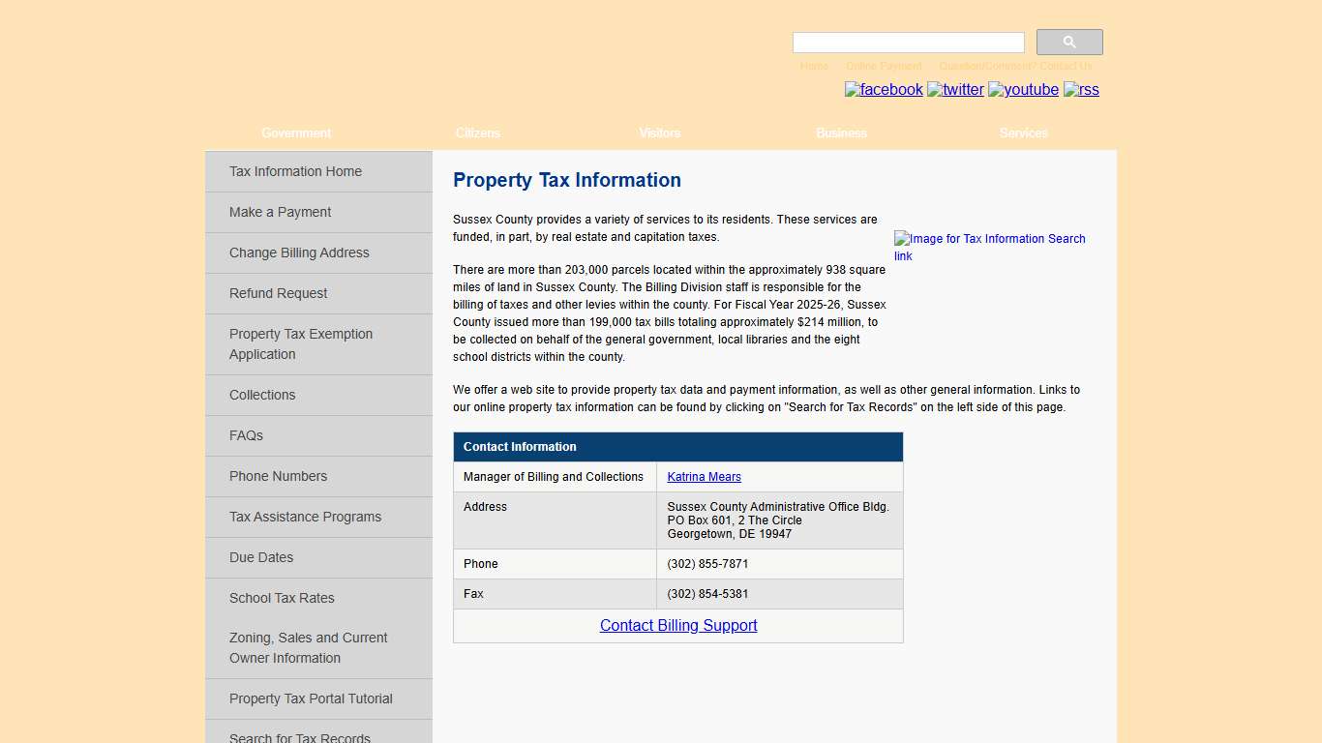Click the YouTube icon
The image size is (1322, 743).
1023,89
